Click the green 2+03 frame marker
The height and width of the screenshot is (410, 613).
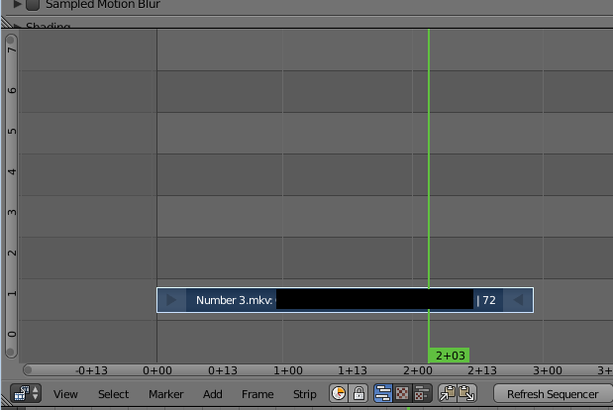click(449, 356)
